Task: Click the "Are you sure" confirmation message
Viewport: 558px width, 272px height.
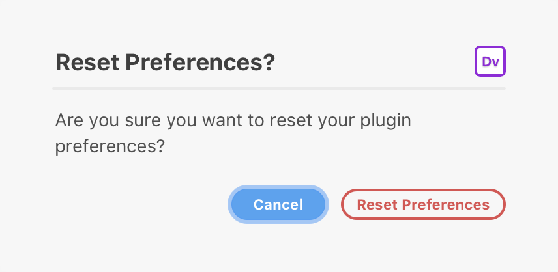Action: [x=233, y=133]
